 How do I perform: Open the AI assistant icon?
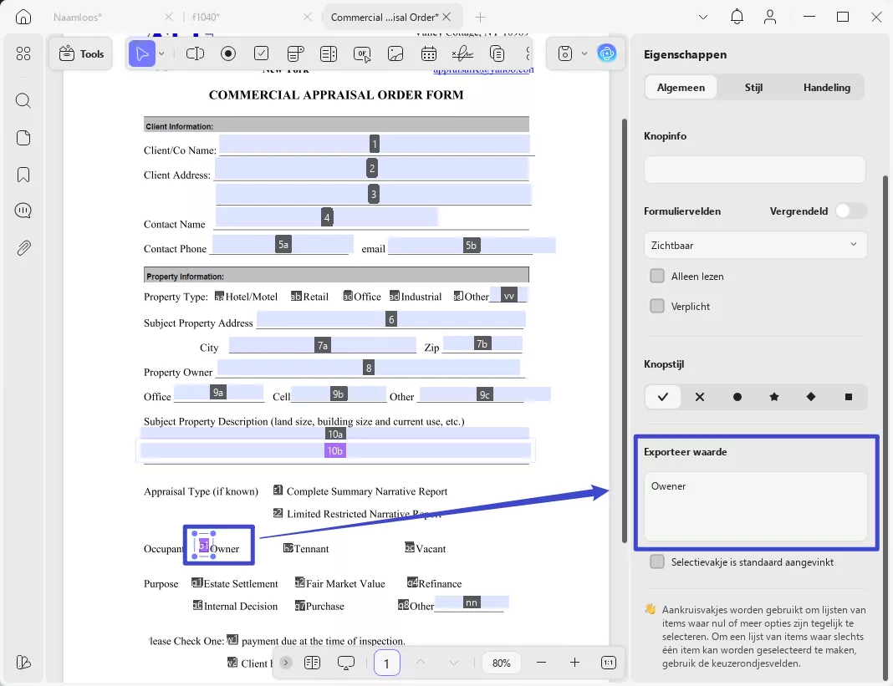pos(606,53)
